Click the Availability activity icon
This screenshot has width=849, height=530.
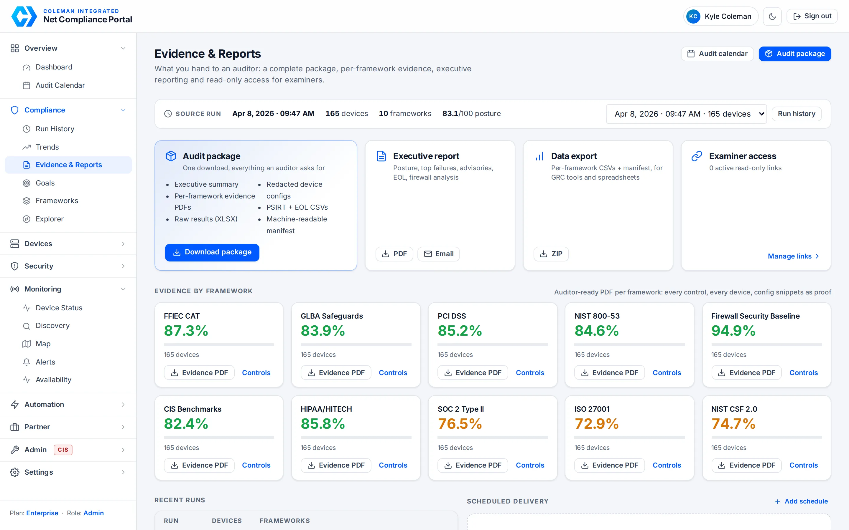26,380
